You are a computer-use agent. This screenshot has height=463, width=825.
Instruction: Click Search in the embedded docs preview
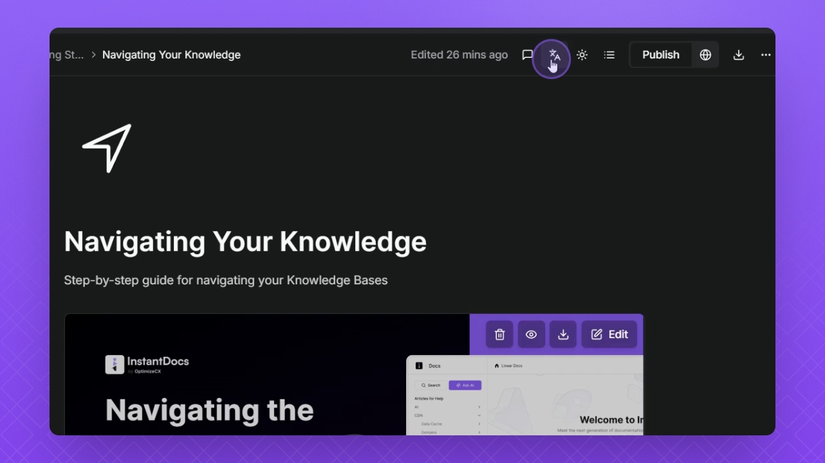(x=431, y=385)
